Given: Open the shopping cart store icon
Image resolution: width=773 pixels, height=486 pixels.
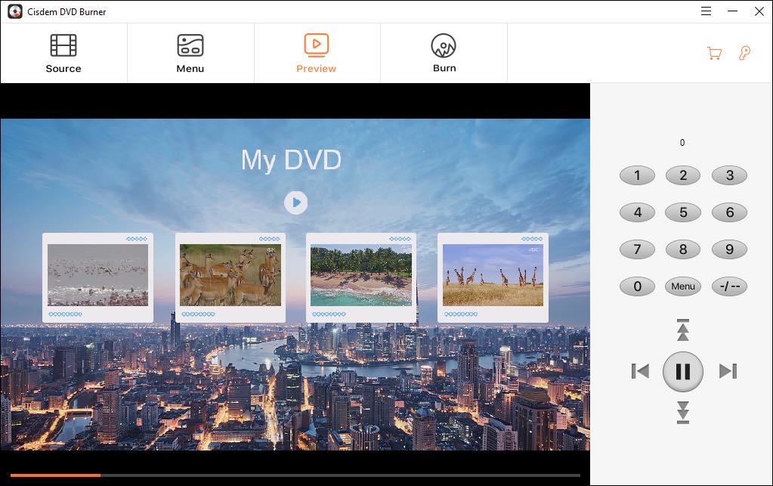Looking at the screenshot, I should 713,53.
